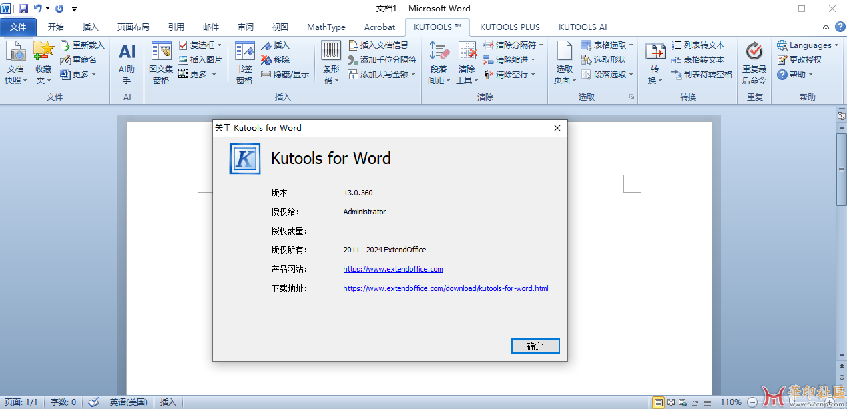Click Table to Text (表格转文本)
The height and width of the screenshot is (409, 847).
point(697,60)
